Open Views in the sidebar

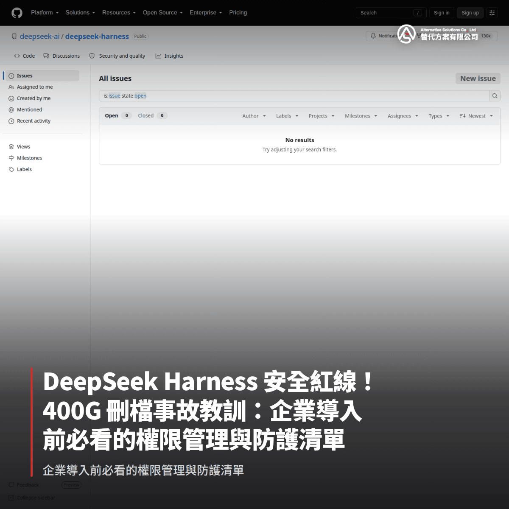(x=42, y=147)
